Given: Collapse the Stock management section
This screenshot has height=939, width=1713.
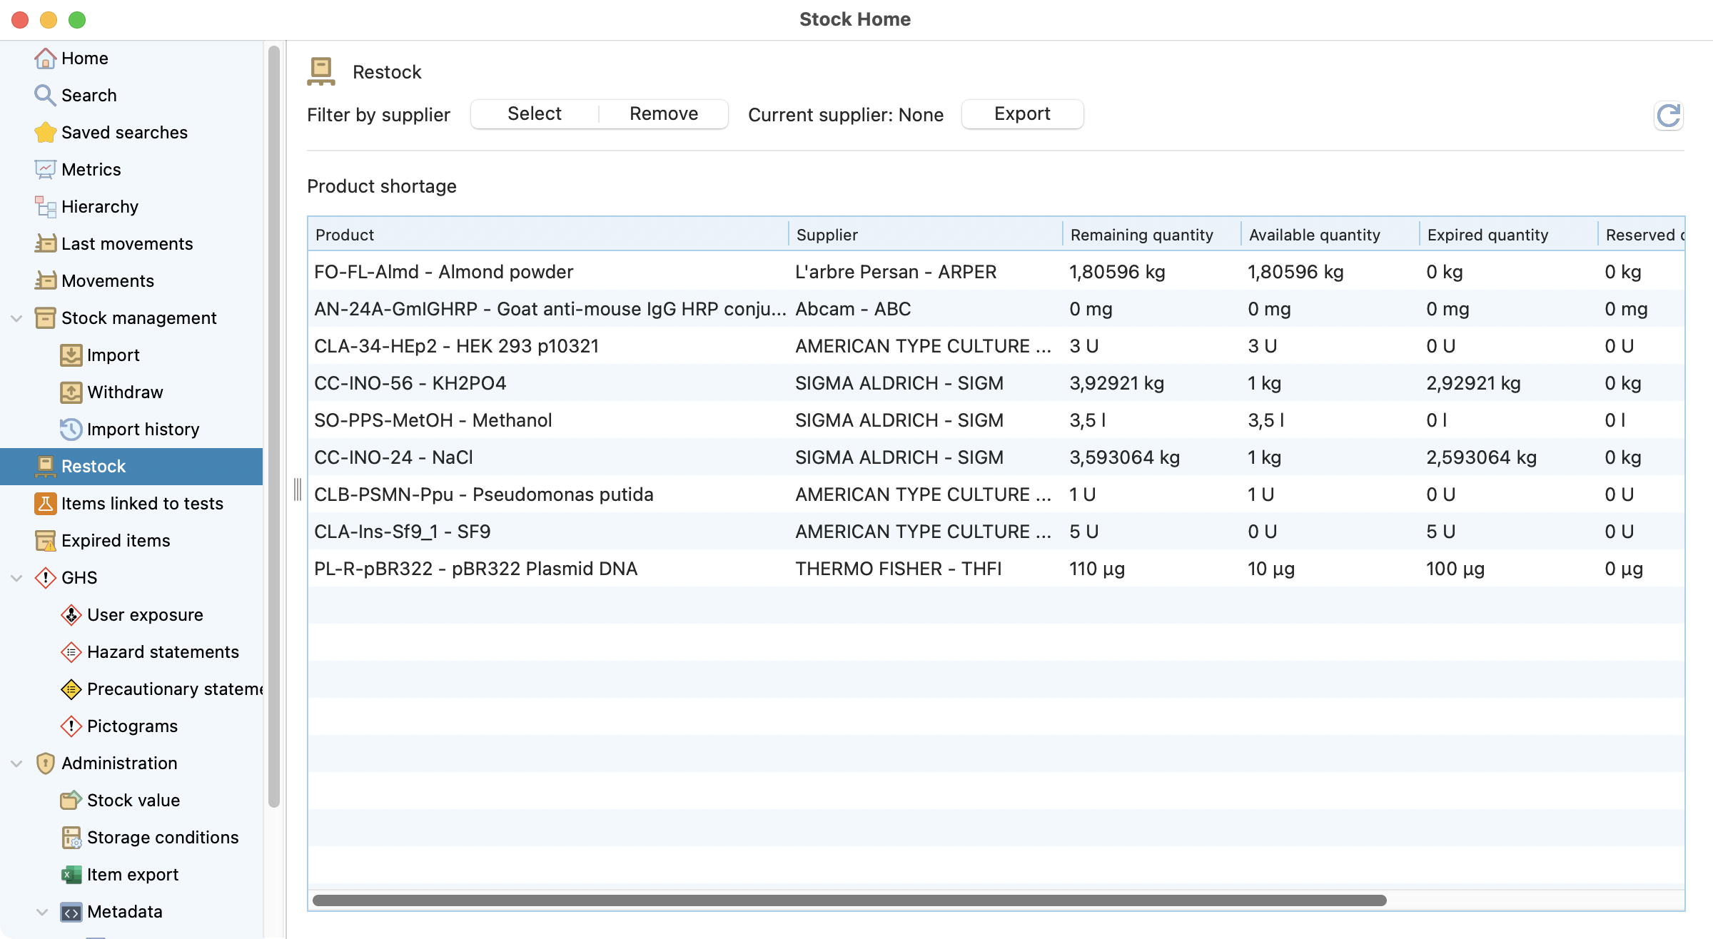Looking at the screenshot, I should (x=16, y=318).
